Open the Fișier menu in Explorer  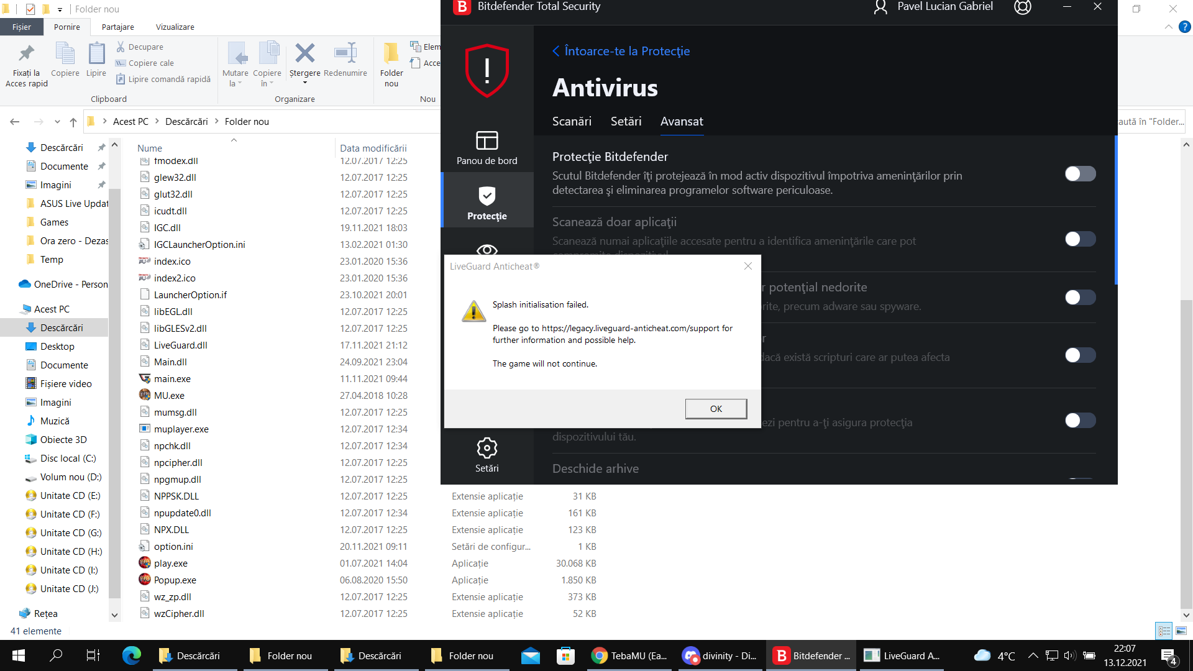click(21, 27)
